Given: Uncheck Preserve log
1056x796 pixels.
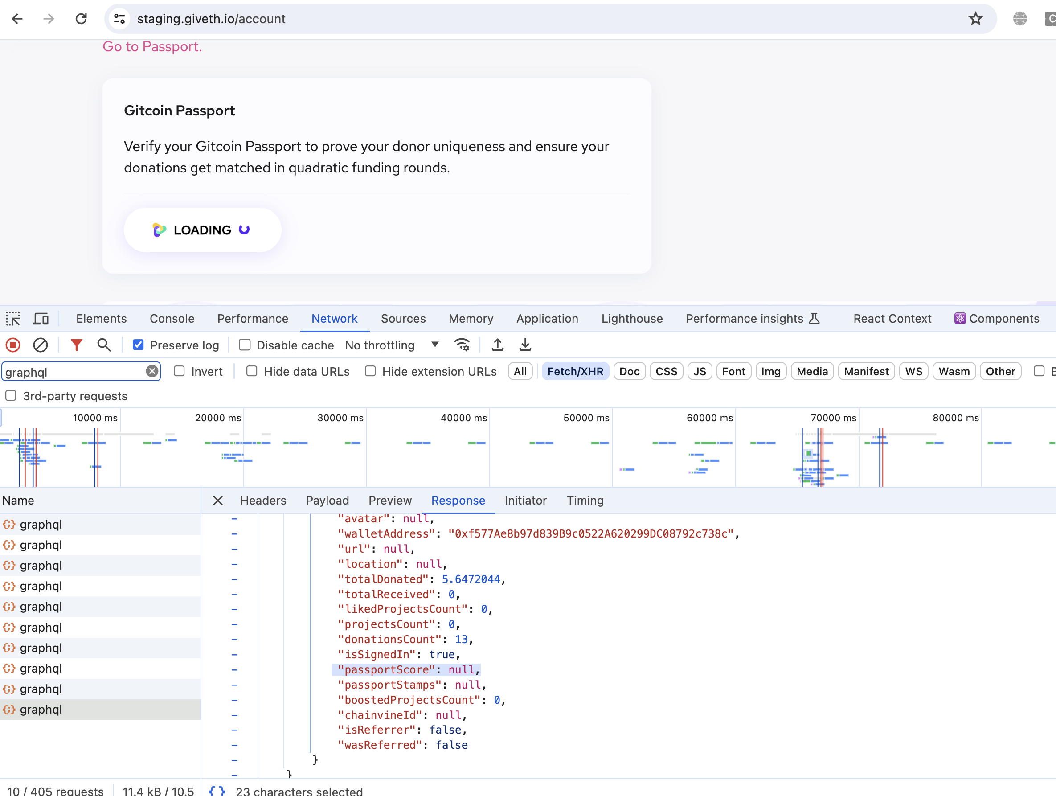Looking at the screenshot, I should (x=138, y=345).
